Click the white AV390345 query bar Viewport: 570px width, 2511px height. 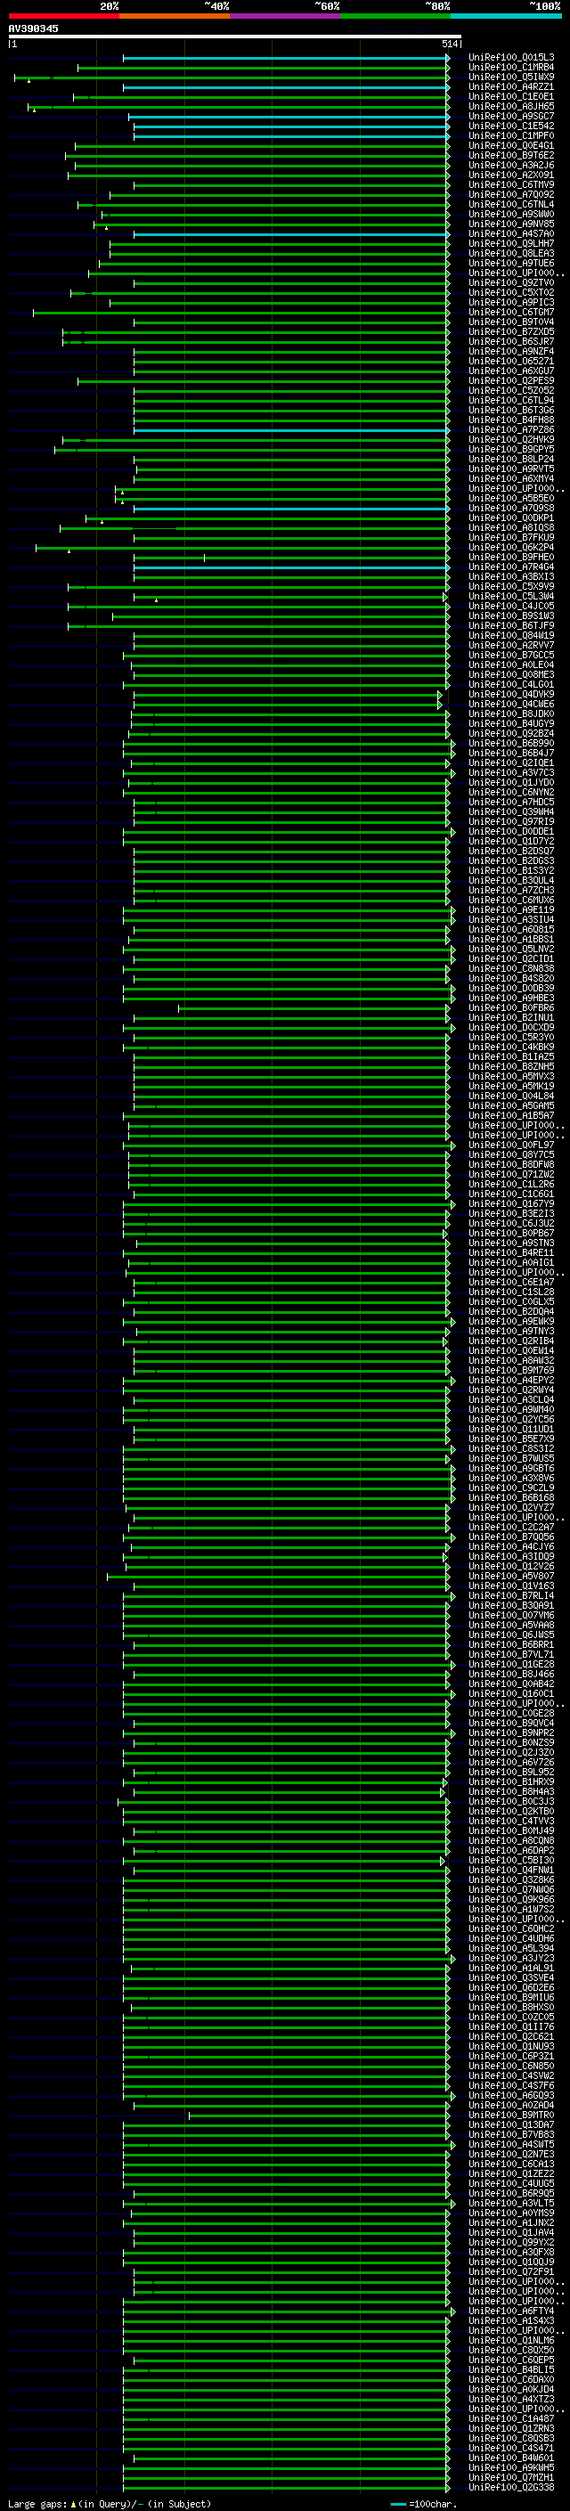coord(235,37)
